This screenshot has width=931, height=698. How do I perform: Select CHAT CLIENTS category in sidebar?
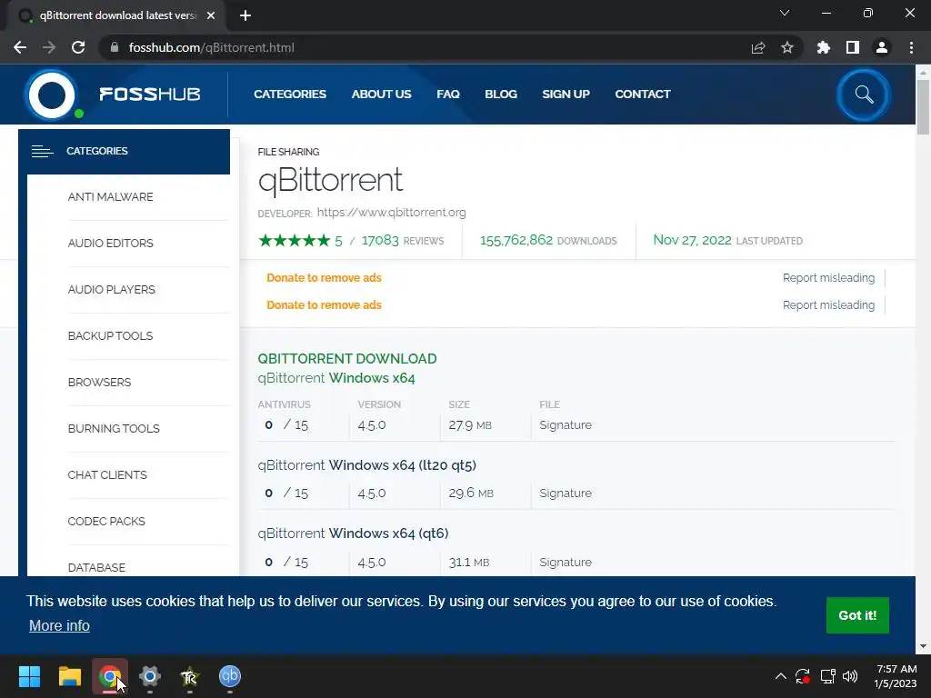tap(107, 474)
